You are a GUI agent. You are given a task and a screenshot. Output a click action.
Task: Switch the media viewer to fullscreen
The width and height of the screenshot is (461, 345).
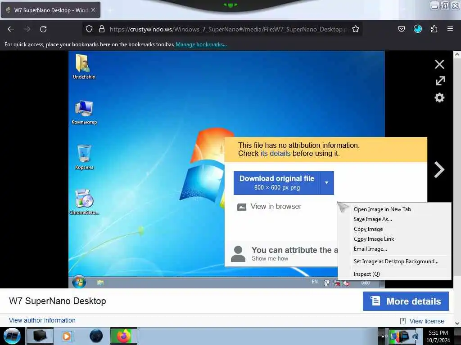click(x=440, y=81)
